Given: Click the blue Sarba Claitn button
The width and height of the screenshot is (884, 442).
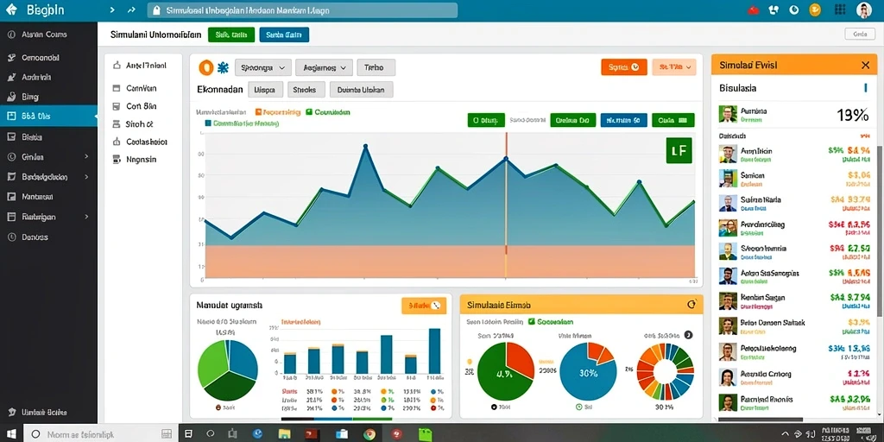Looking at the screenshot, I should pos(284,35).
